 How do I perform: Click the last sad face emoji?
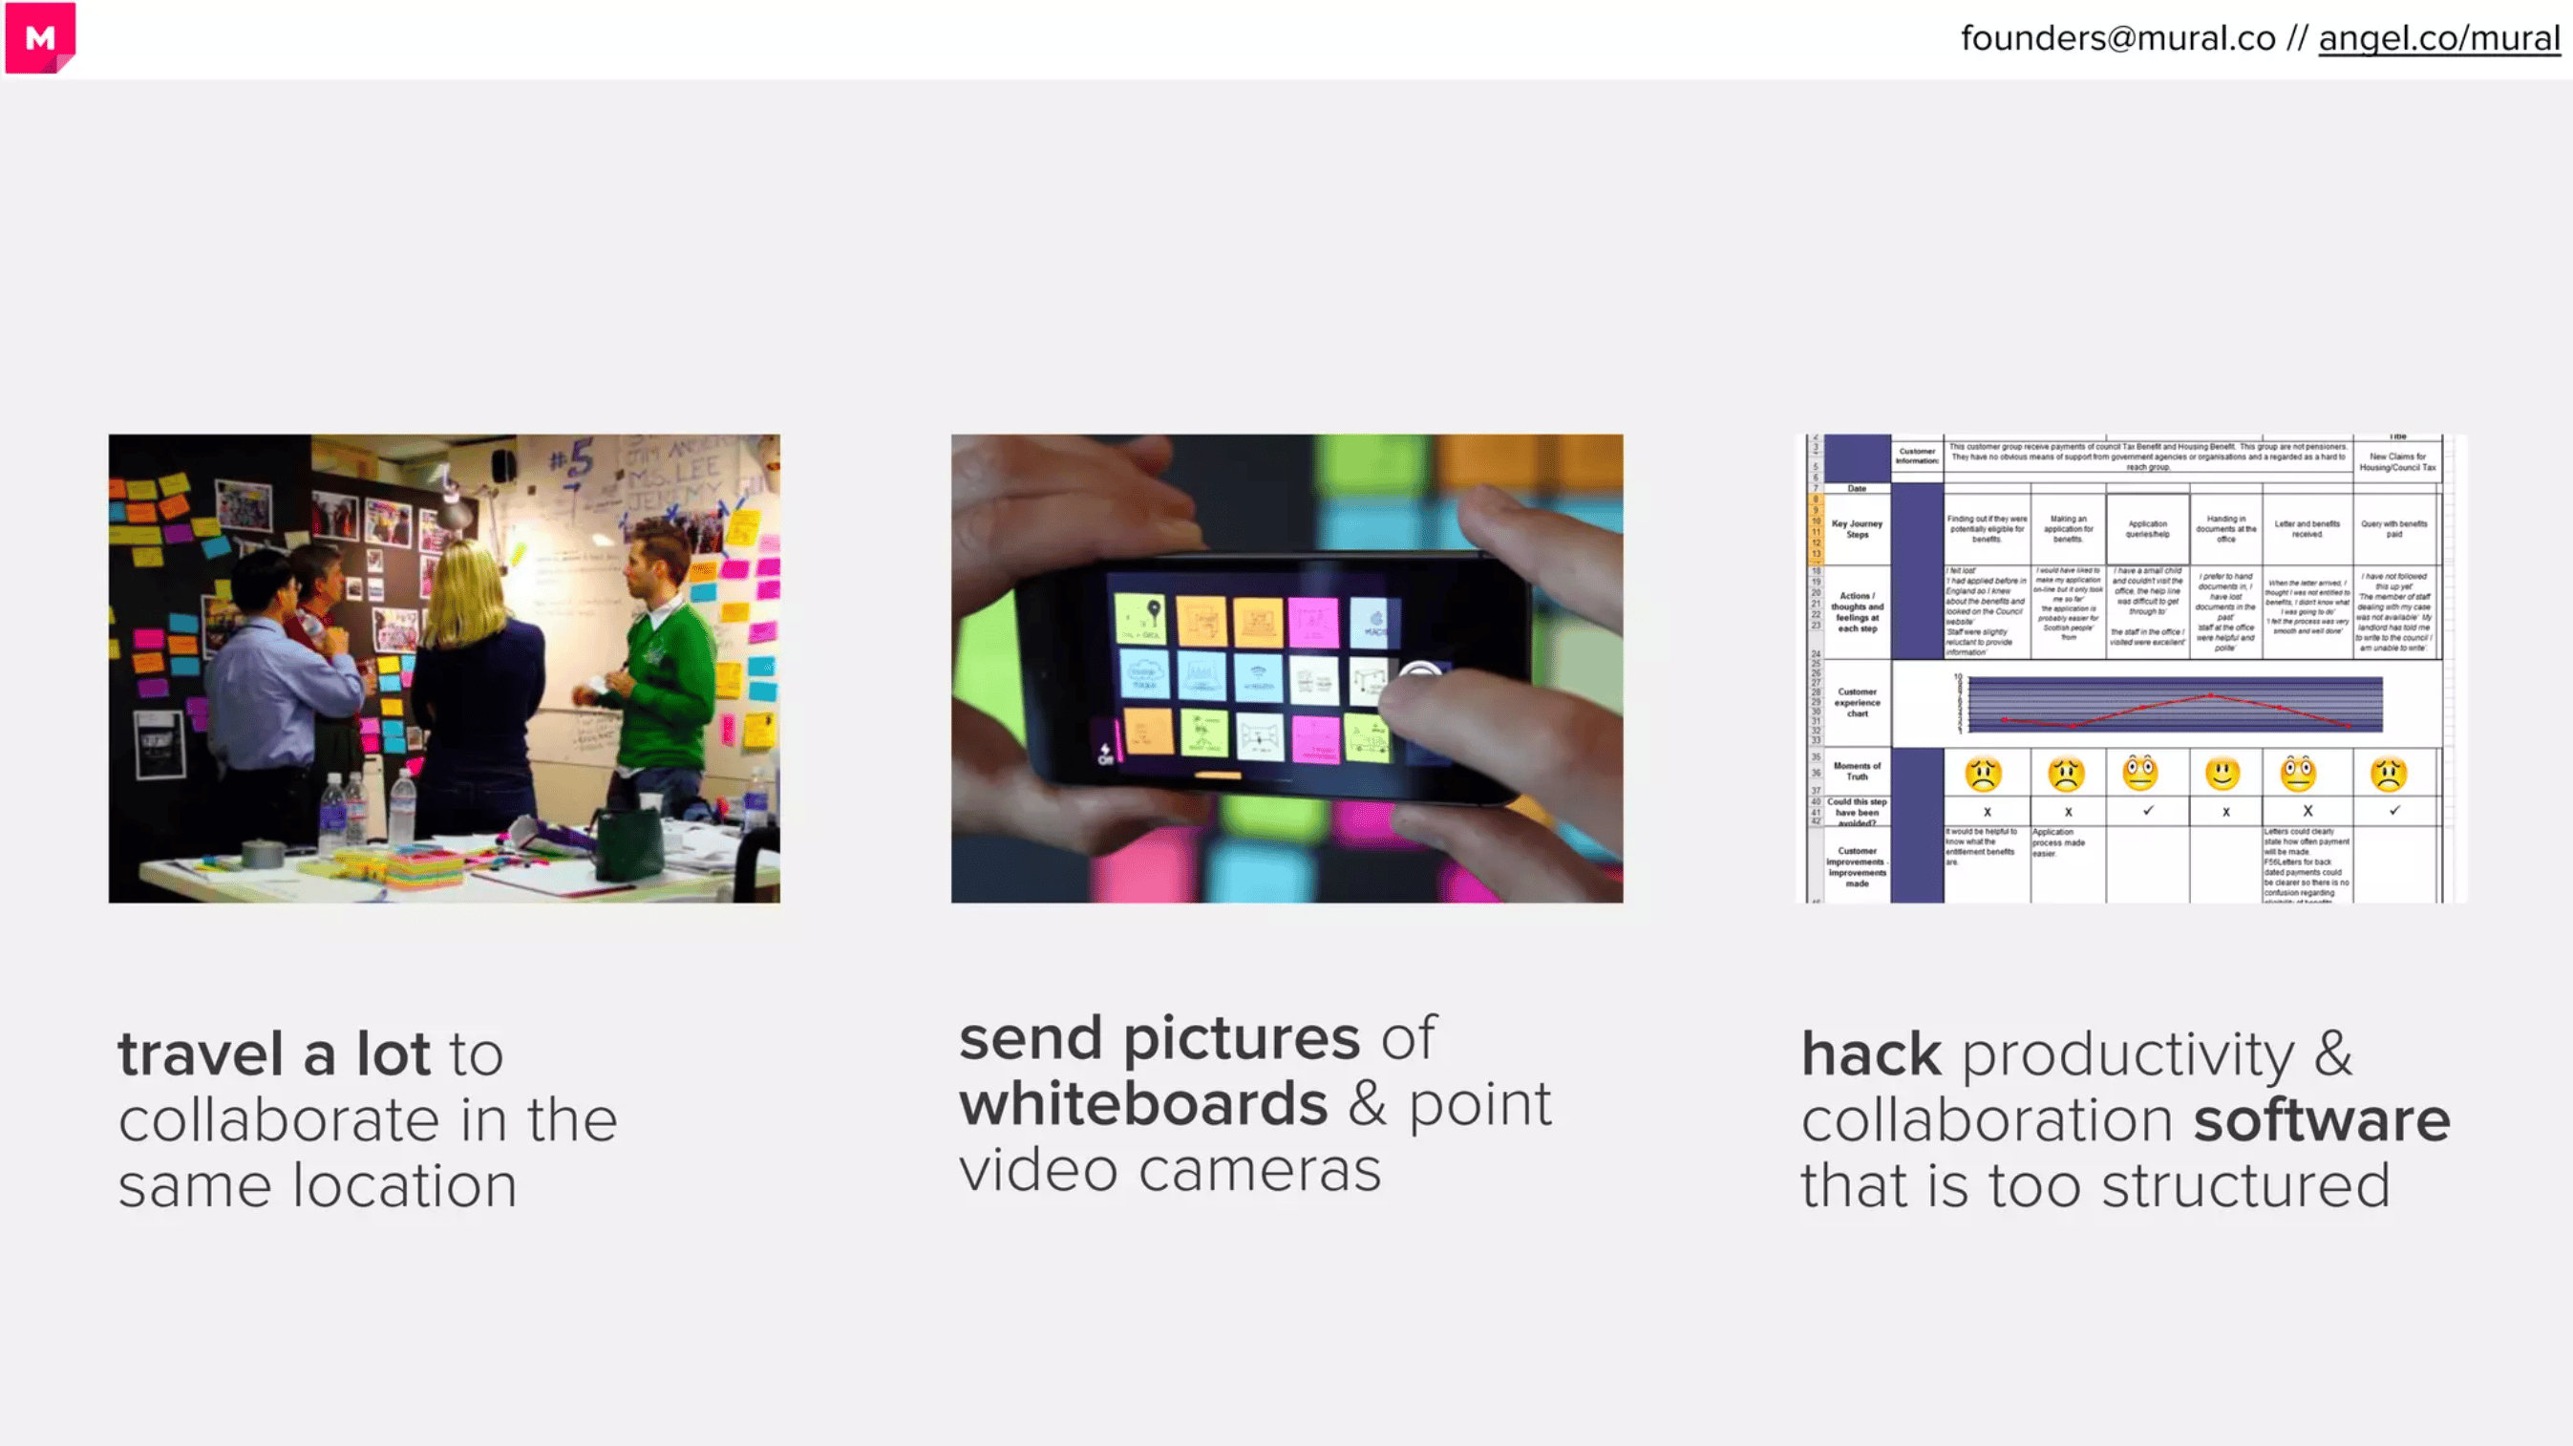[2389, 773]
